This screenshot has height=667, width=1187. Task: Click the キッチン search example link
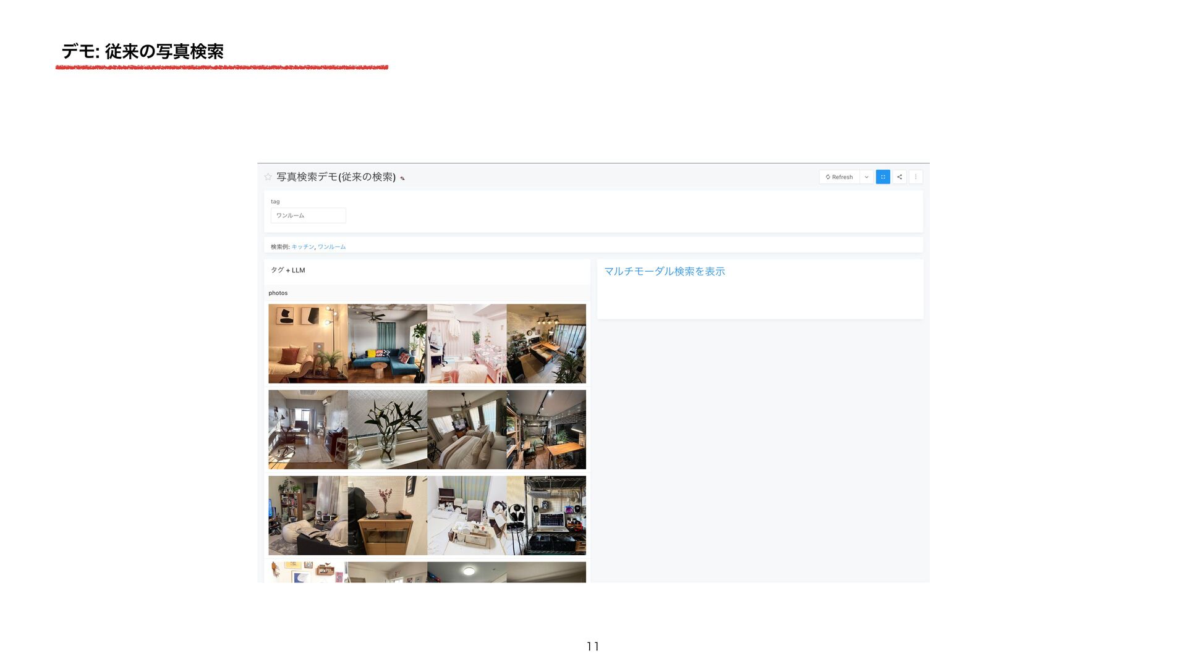(x=302, y=247)
